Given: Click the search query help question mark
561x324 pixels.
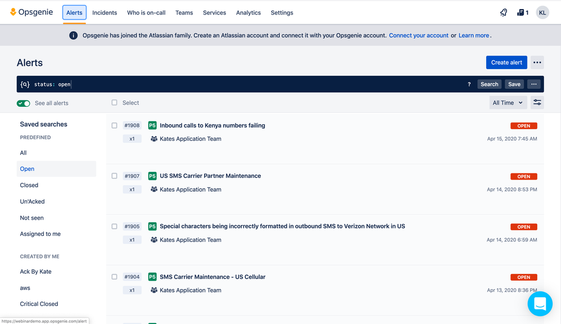Looking at the screenshot, I should coord(469,84).
